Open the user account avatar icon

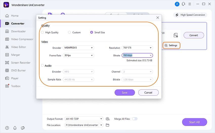pyautogui.click(x=177, y=4)
